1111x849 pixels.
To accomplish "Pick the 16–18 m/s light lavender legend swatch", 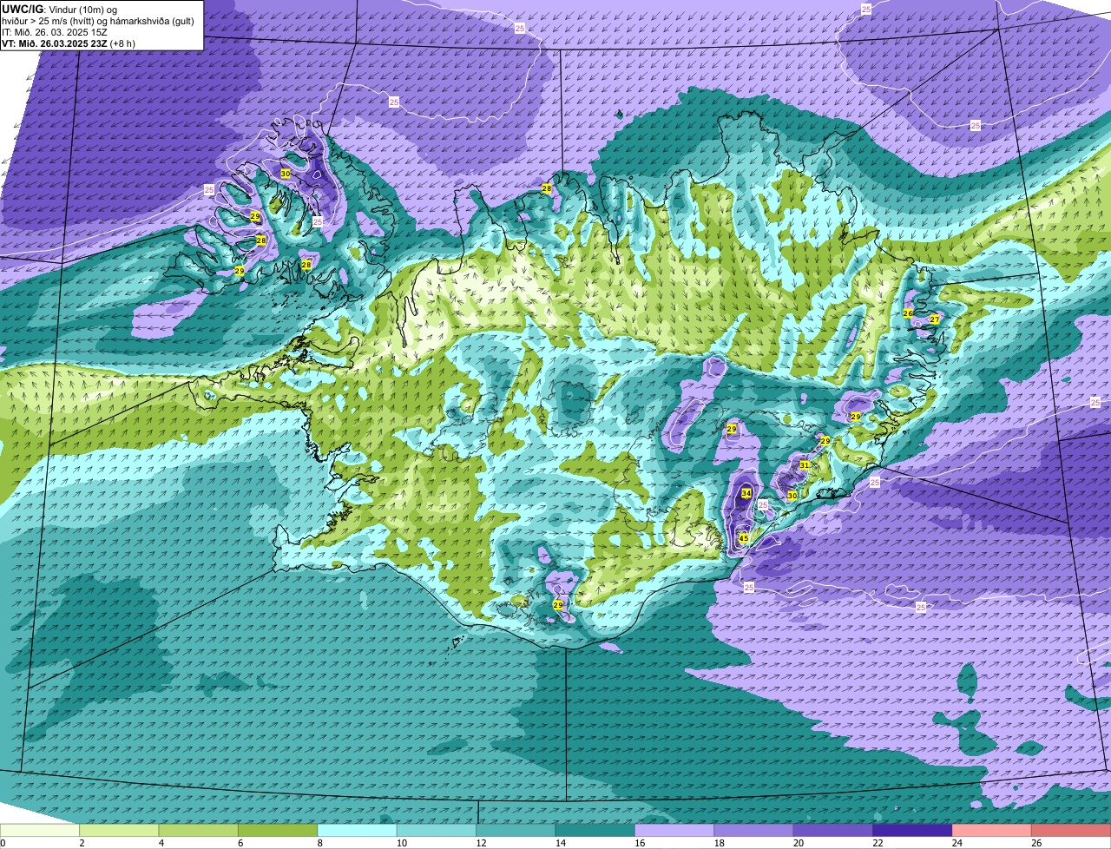I will tap(675, 831).
